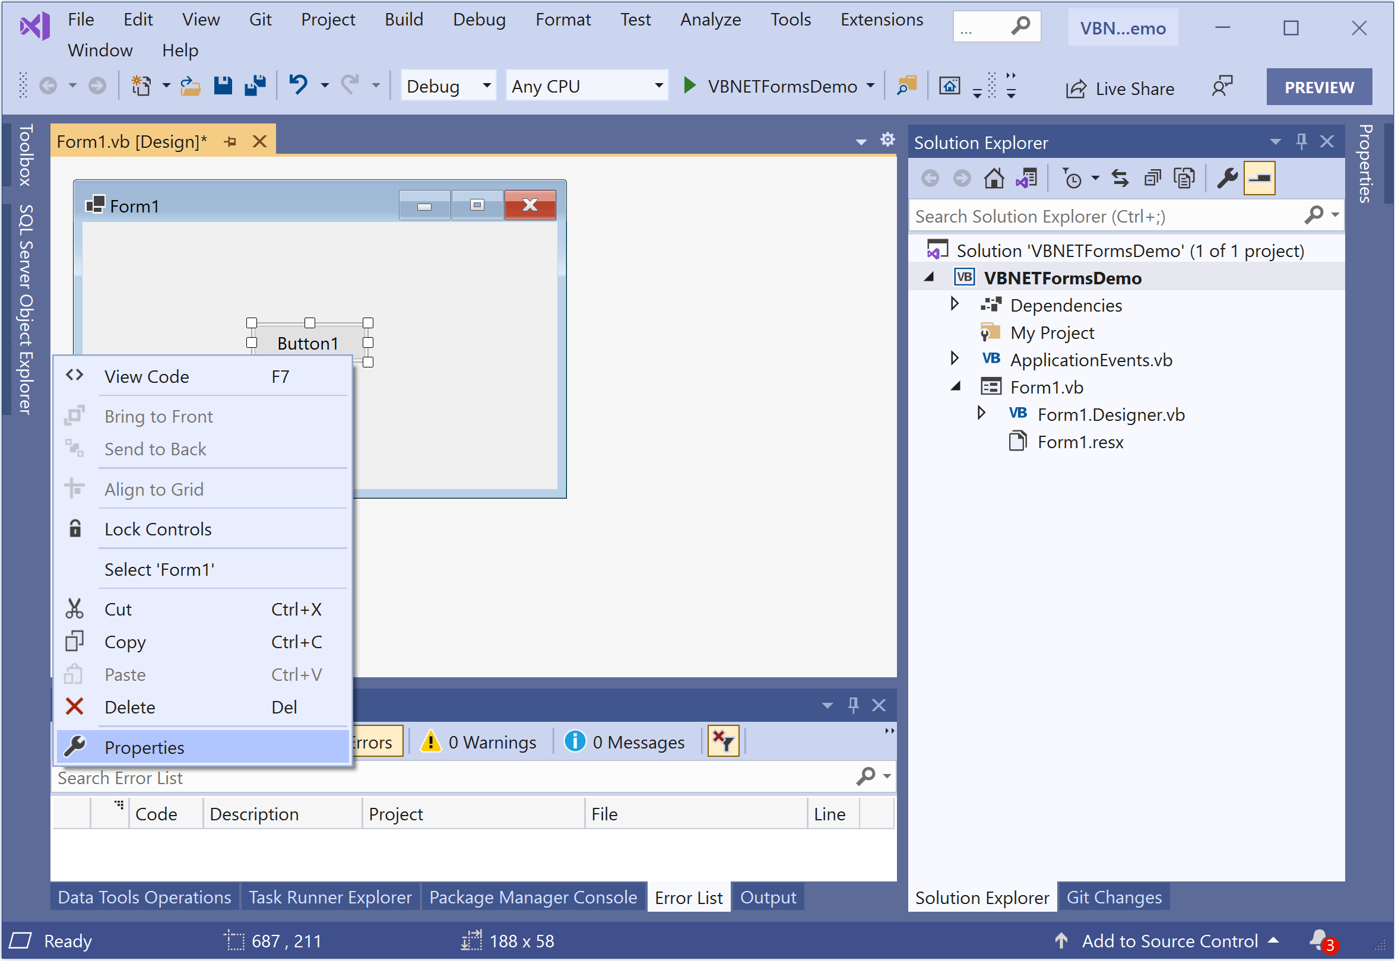Click the Undo arrow icon
The image size is (1395, 961).
298,85
